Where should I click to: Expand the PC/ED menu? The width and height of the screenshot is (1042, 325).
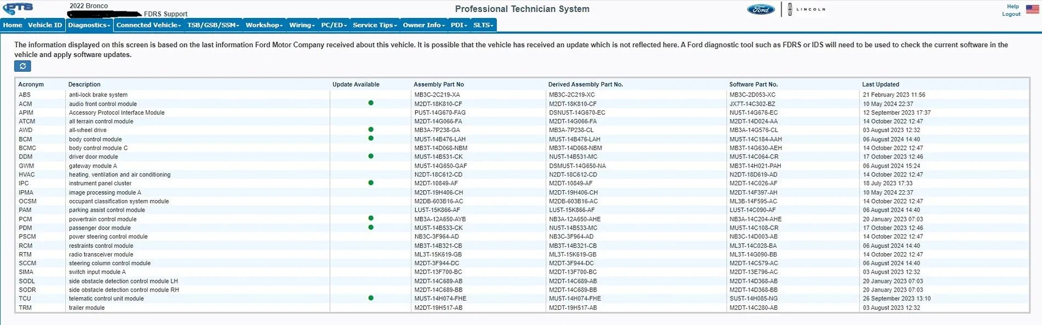coord(334,25)
